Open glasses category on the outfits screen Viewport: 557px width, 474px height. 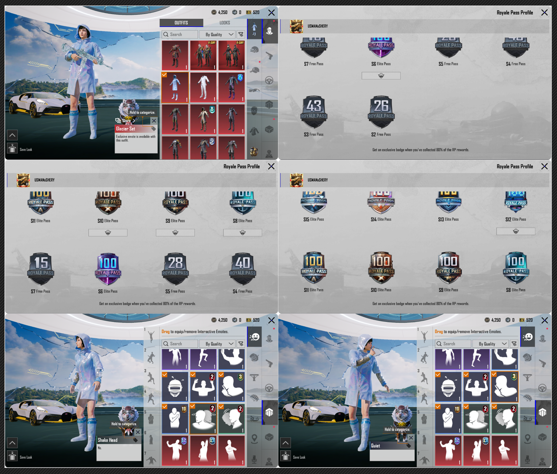click(x=254, y=90)
